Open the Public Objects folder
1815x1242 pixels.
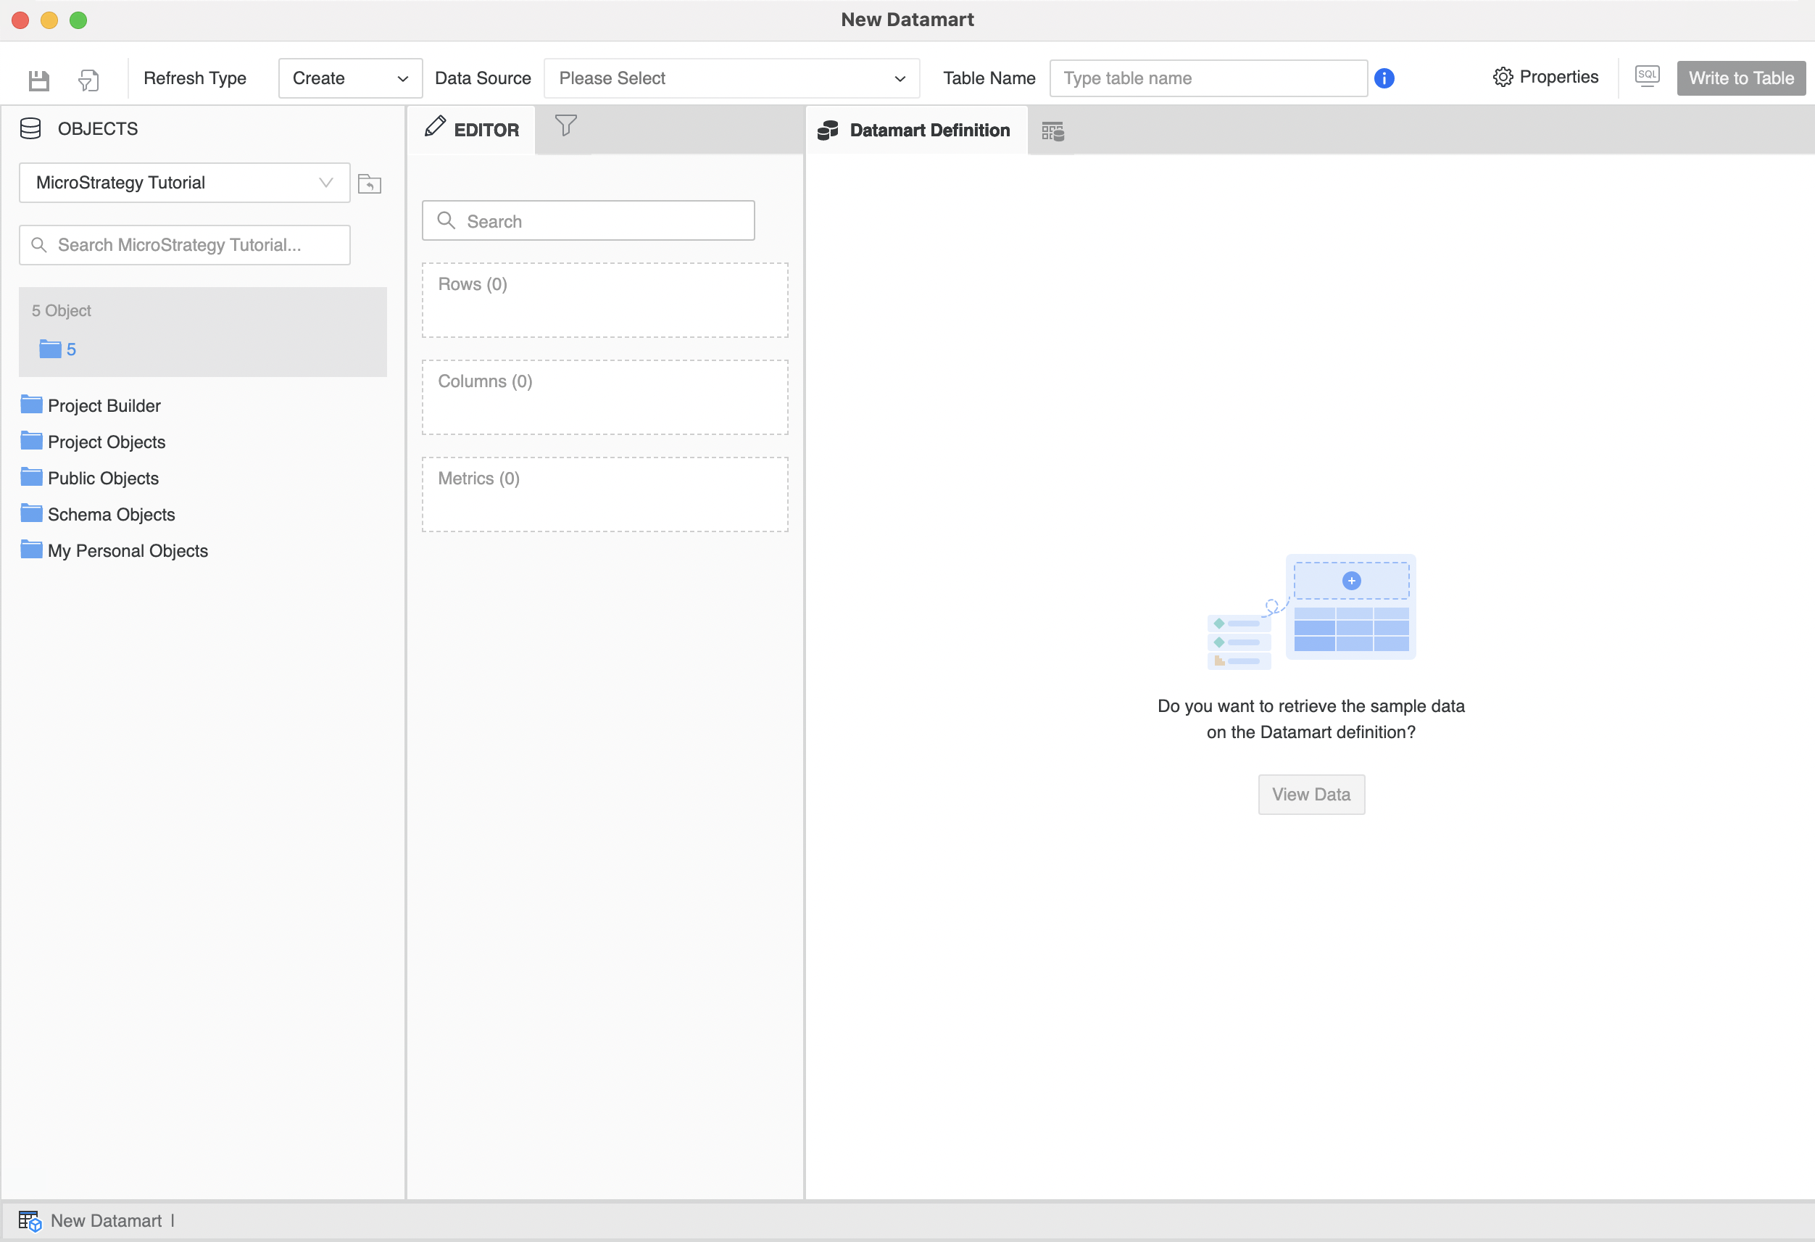tap(103, 478)
